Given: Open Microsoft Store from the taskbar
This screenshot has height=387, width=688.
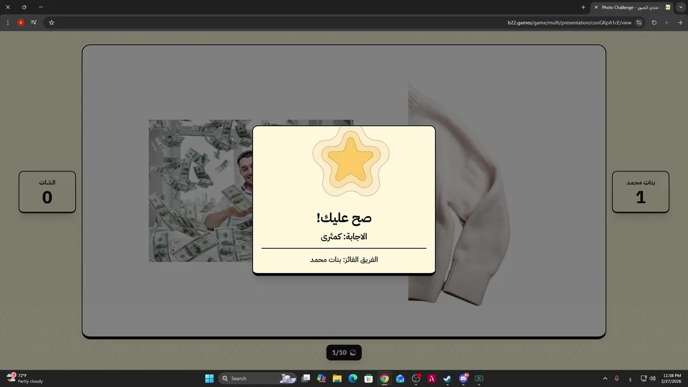Looking at the screenshot, I should point(369,378).
